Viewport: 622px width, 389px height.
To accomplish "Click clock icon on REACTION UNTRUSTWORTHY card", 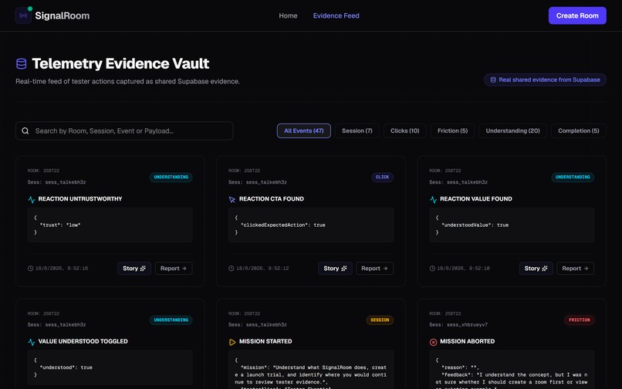I will click(31, 269).
